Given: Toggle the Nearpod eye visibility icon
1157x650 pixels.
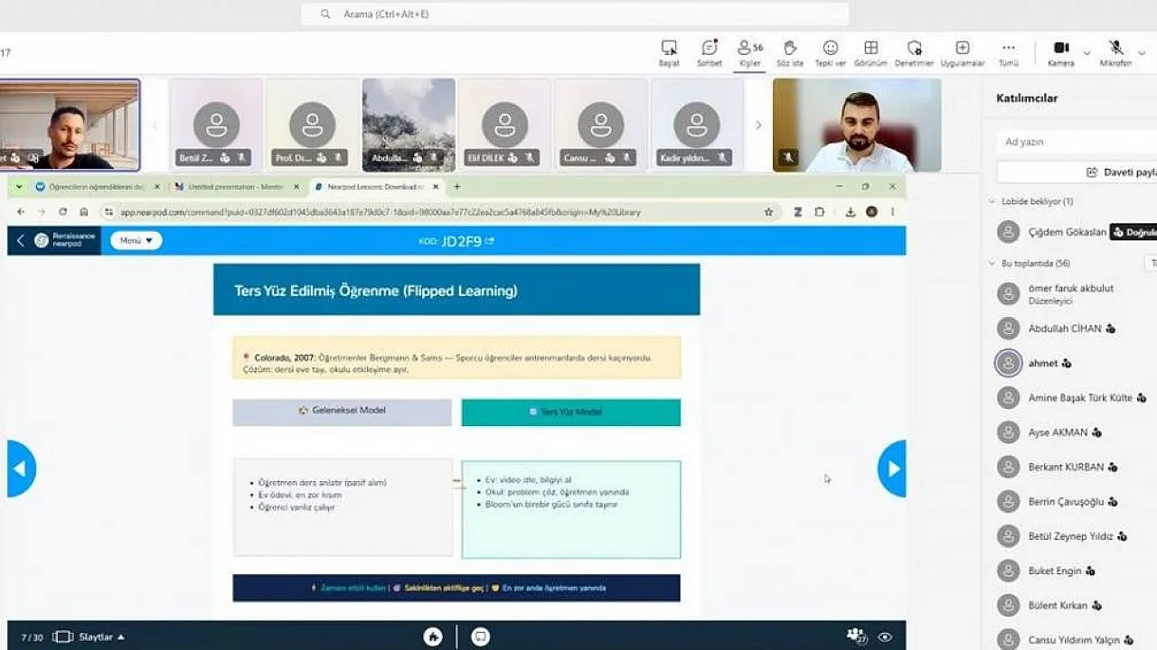Looking at the screenshot, I should tap(885, 636).
